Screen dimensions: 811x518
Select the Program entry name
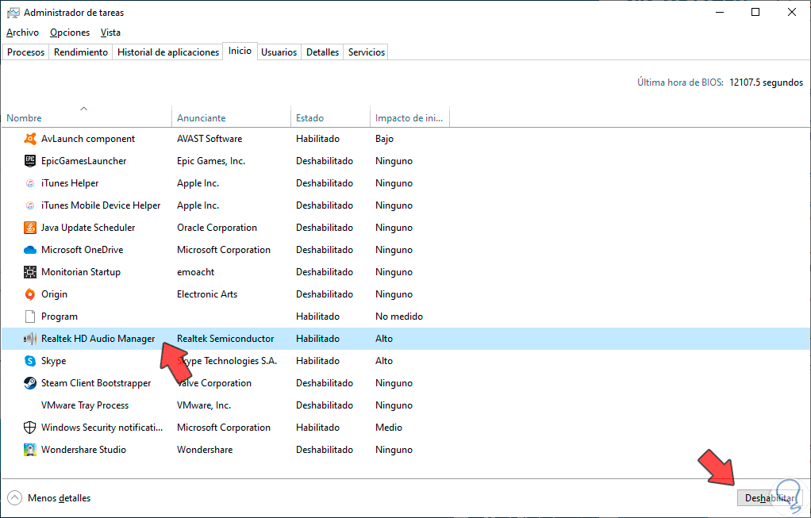click(x=60, y=317)
